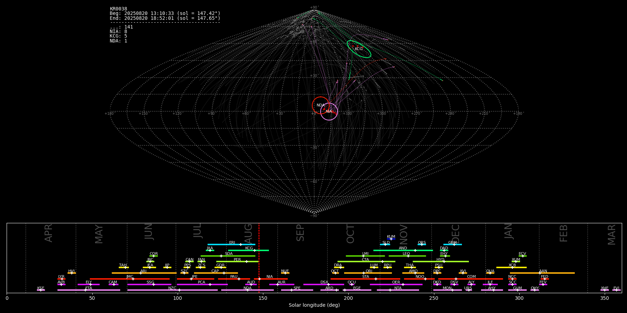Click the 300 tick on solar longitude axis
The height and width of the screenshot is (313, 627).
point(519,298)
